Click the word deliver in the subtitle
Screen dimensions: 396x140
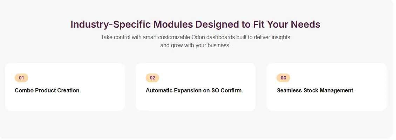(x=262, y=37)
